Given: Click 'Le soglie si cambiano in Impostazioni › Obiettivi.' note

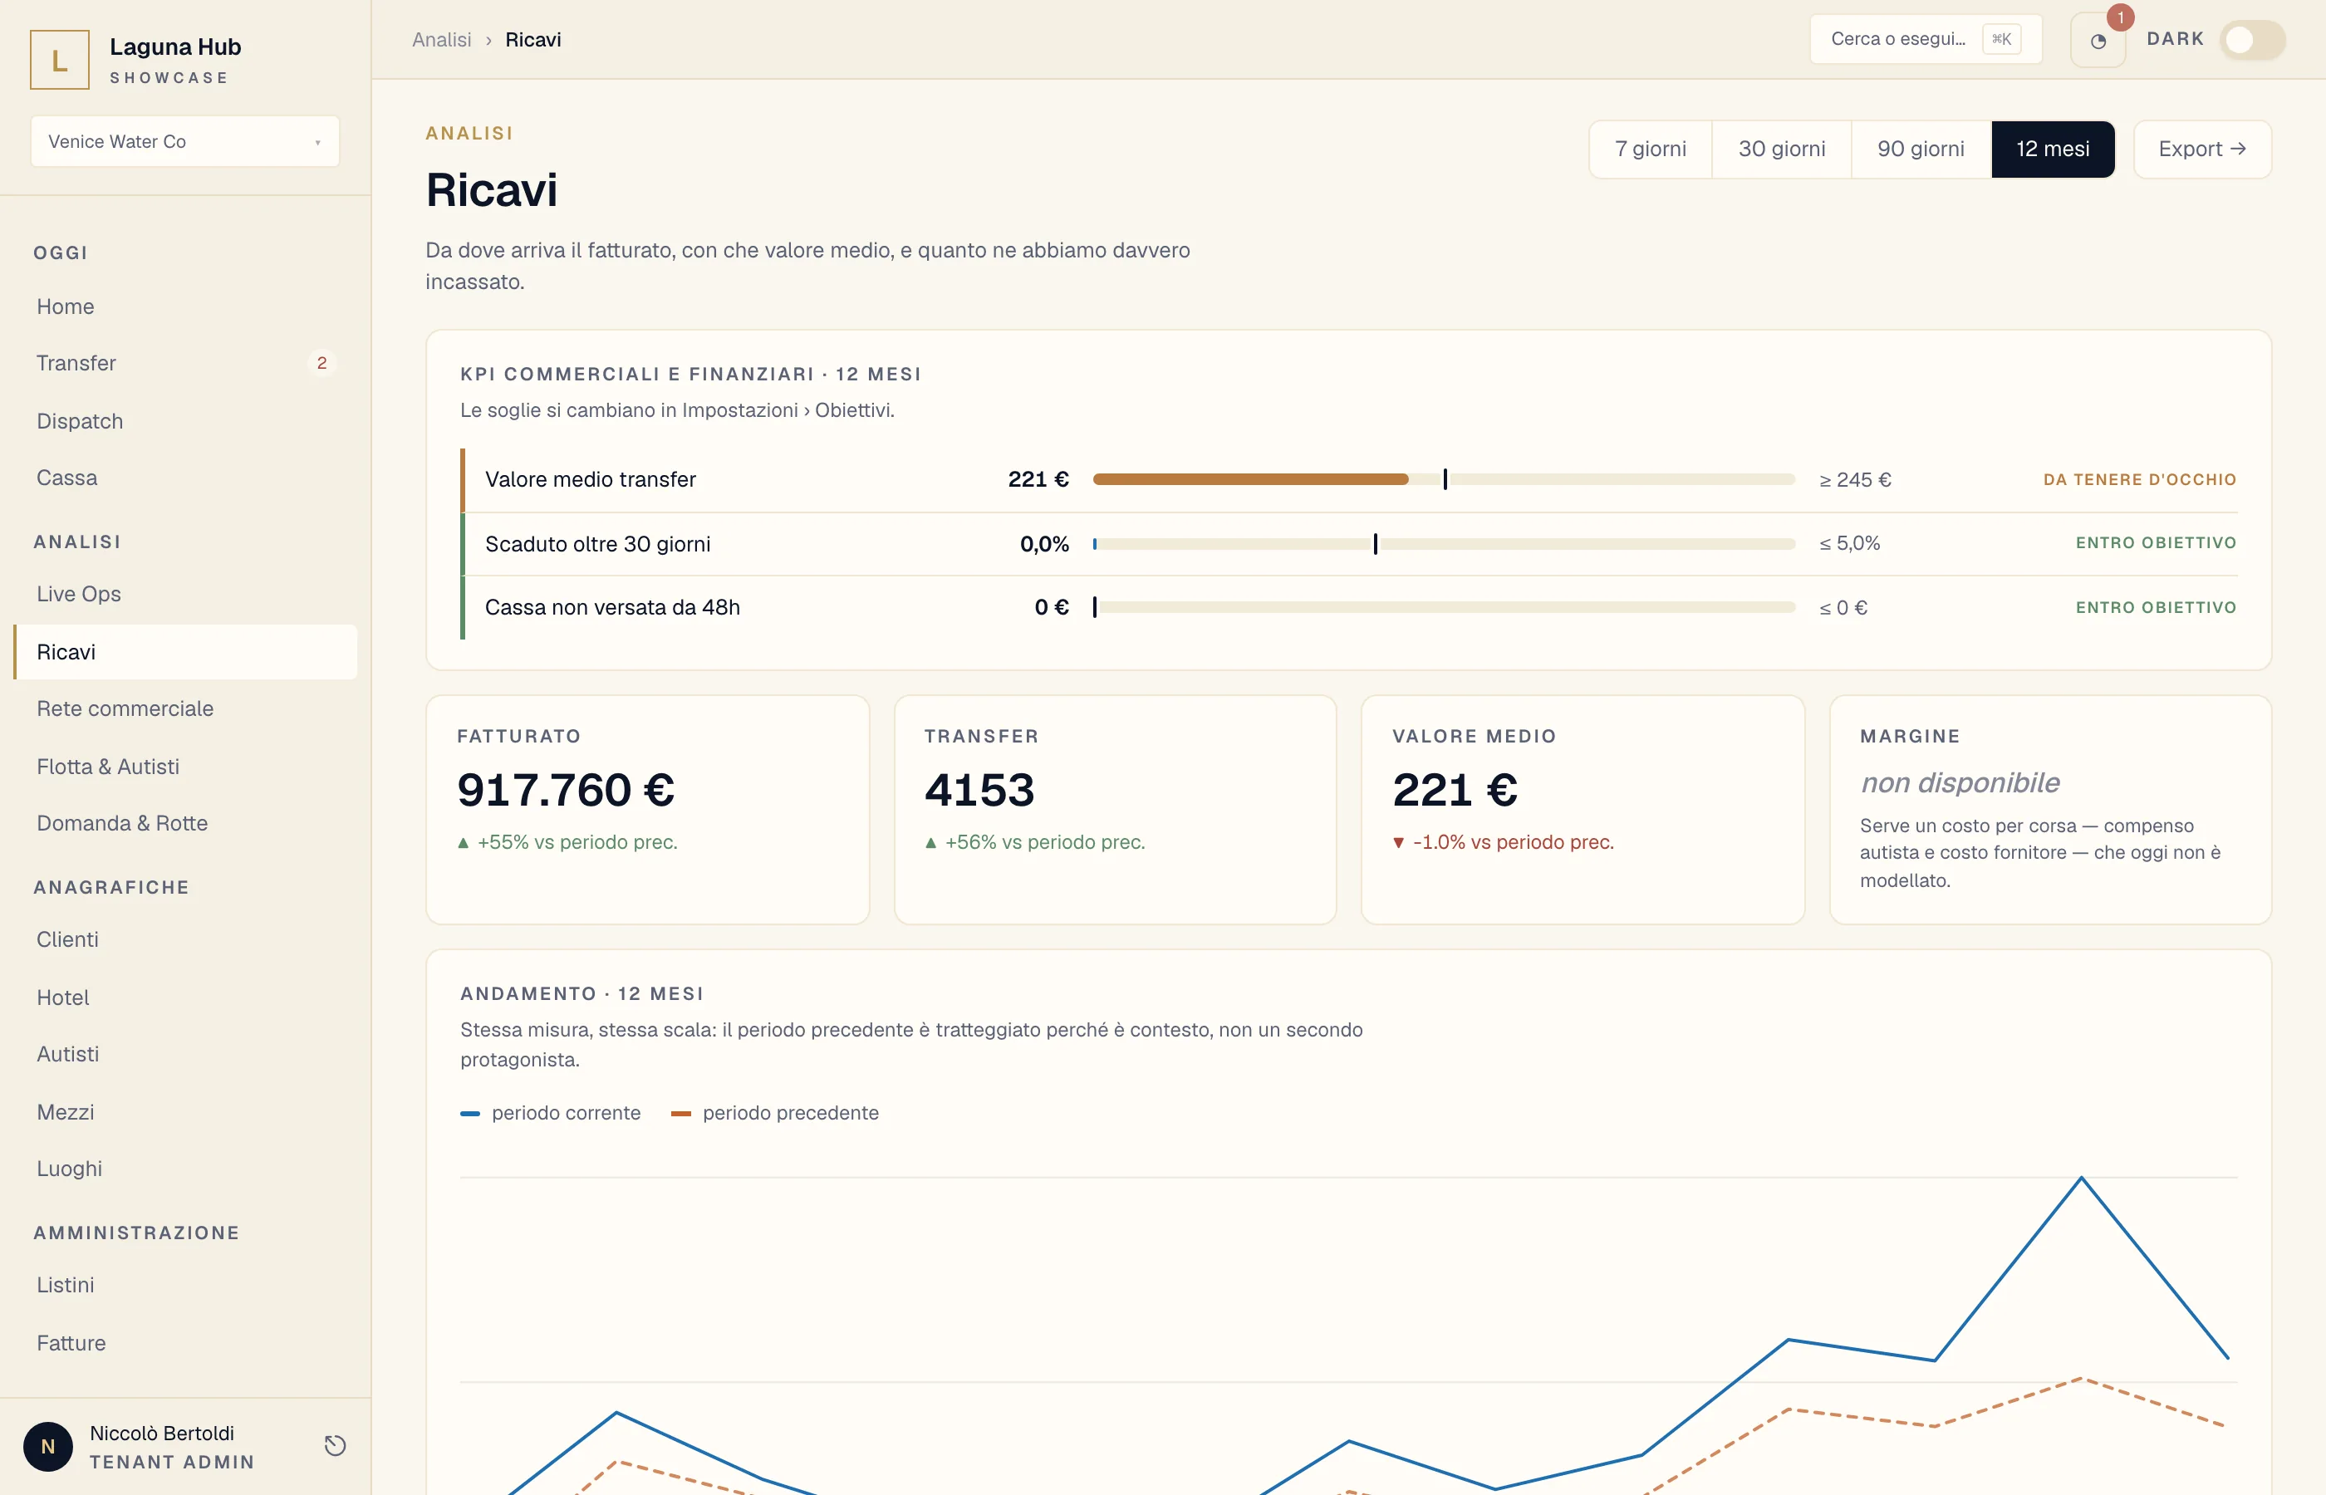Looking at the screenshot, I should tap(678, 410).
